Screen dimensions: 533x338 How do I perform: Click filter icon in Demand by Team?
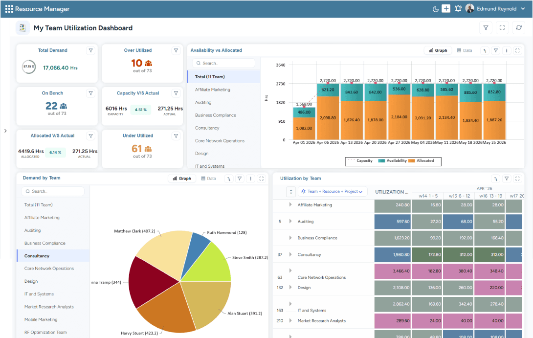tap(240, 179)
